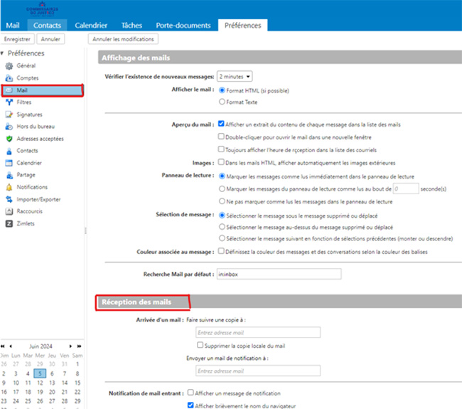
Task: Check Supprimer la copie locale du mail
Action: (x=200, y=346)
